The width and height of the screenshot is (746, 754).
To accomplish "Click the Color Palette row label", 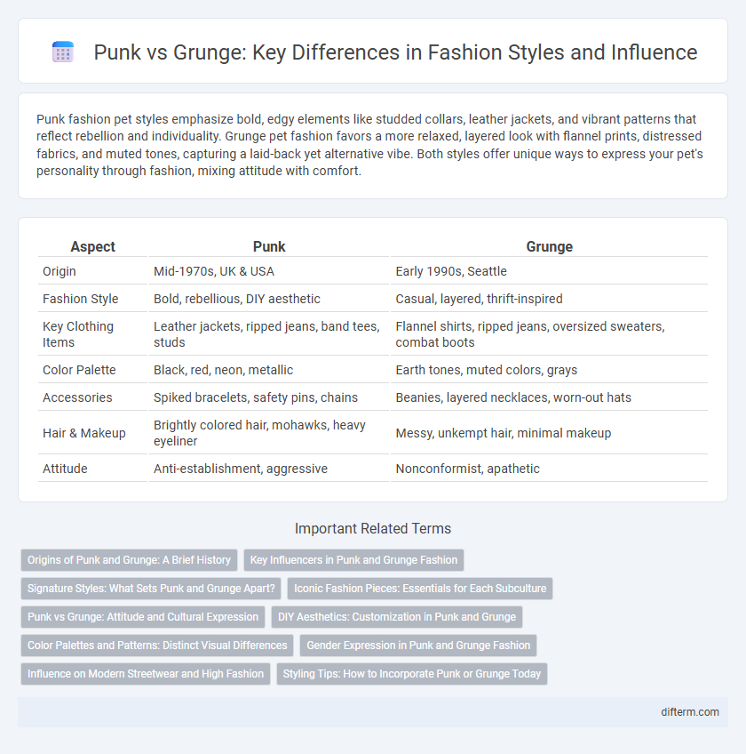I will click(x=92, y=370).
